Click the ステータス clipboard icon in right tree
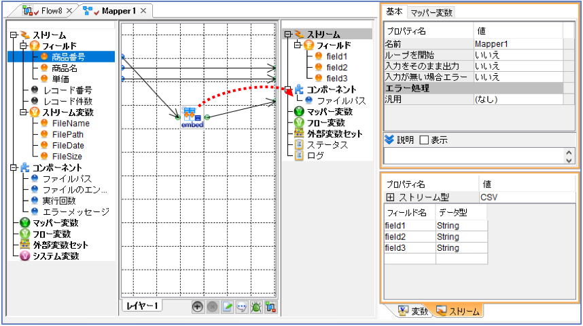The image size is (583, 326). coord(299,144)
